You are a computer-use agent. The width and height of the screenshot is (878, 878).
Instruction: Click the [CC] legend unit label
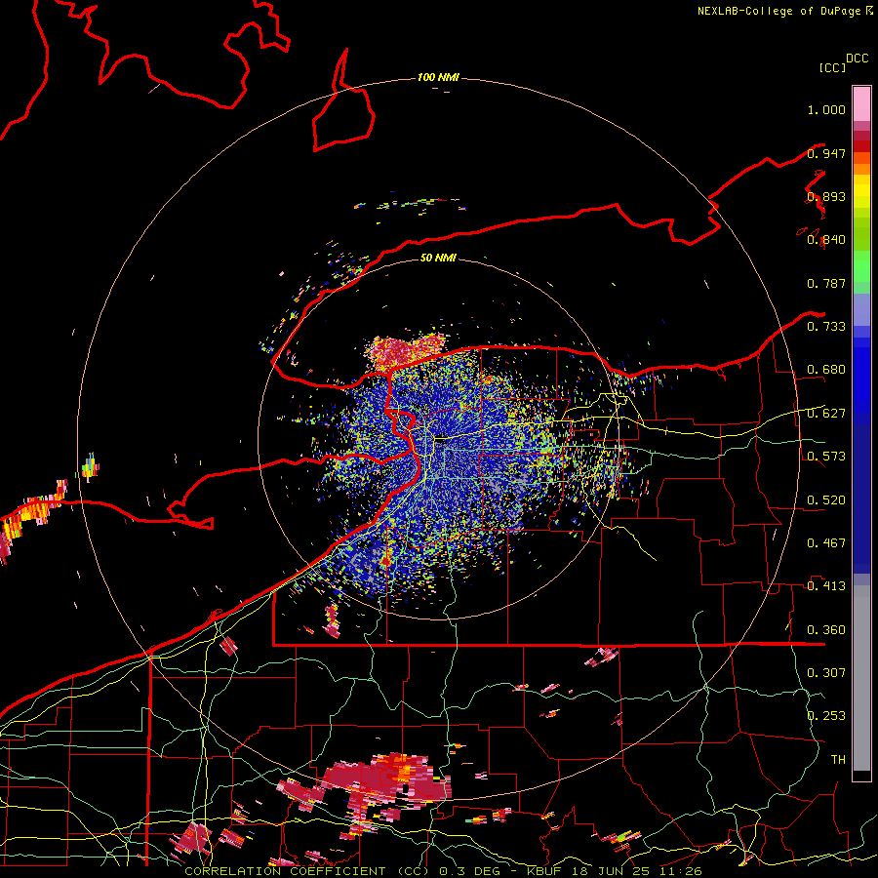pos(833,67)
